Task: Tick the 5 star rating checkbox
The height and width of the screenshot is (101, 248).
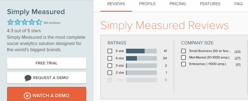Action: pos(110,51)
